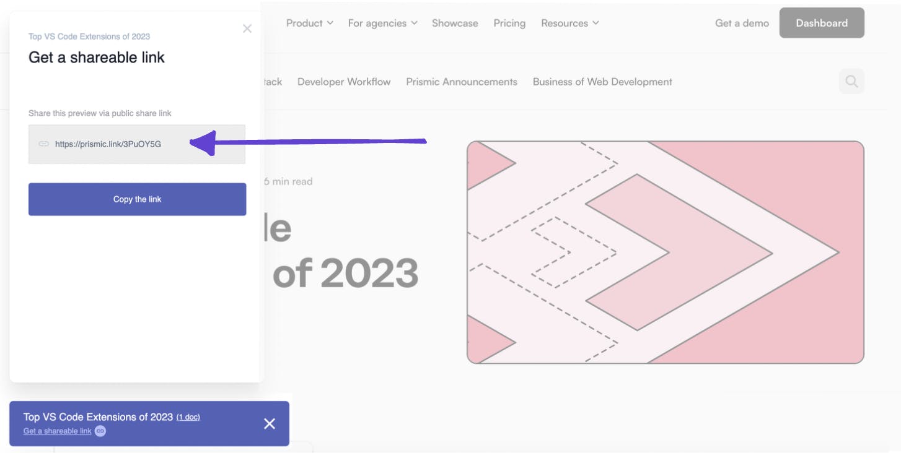This screenshot has height=453, width=901.
Task: Click the chain icon in the share link field
Action: tap(43, 144)
